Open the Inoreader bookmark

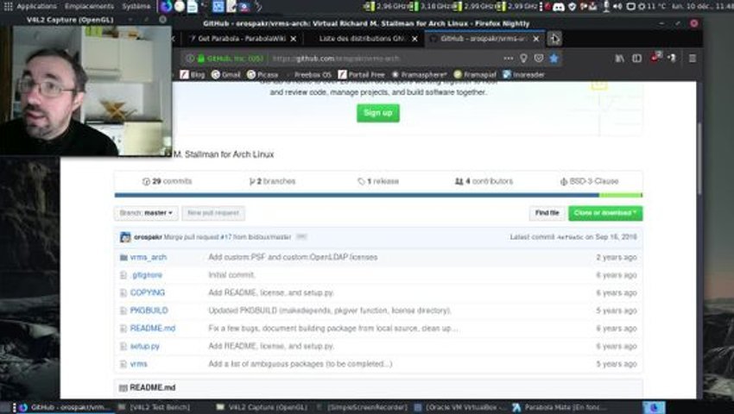coord(523,74)
